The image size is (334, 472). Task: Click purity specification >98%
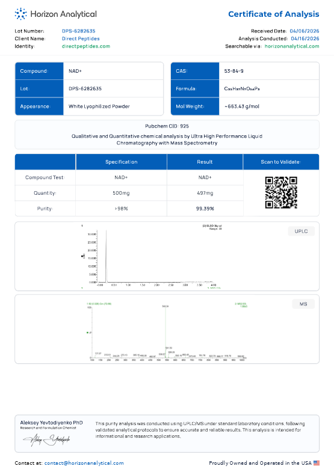[121, 209]
